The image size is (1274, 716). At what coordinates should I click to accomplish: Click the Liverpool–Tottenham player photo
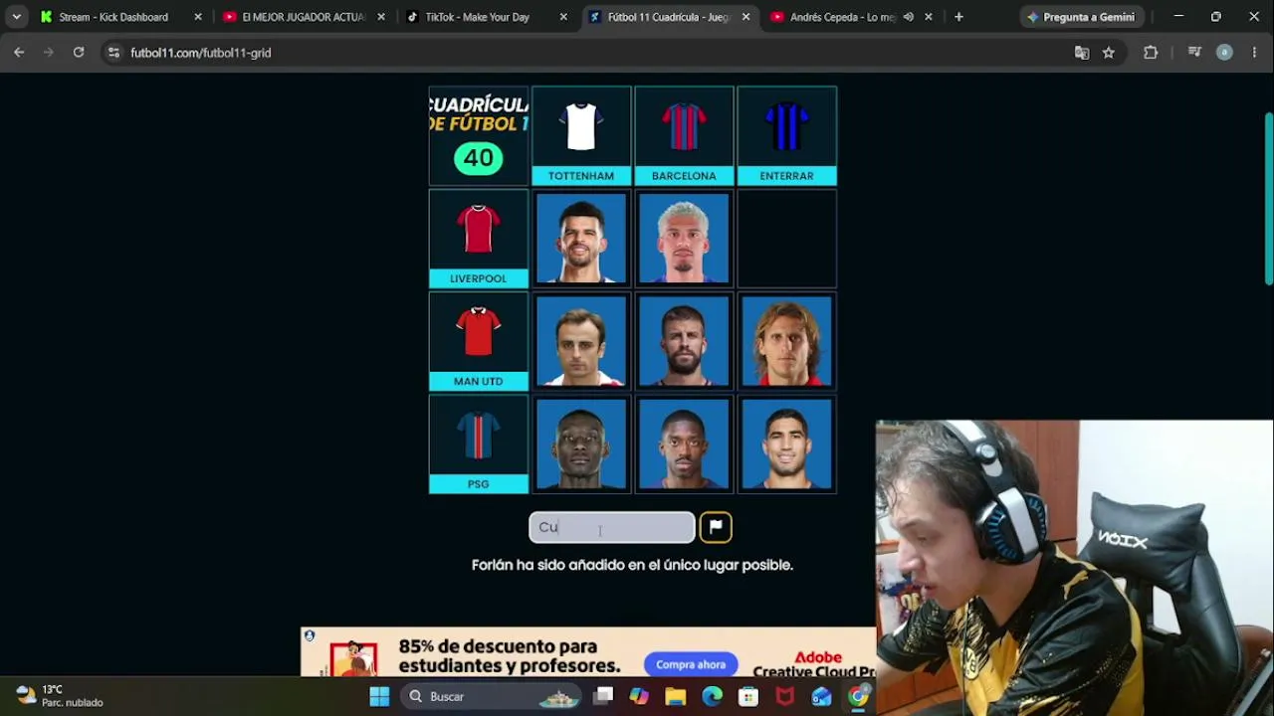tap(581, 239)
